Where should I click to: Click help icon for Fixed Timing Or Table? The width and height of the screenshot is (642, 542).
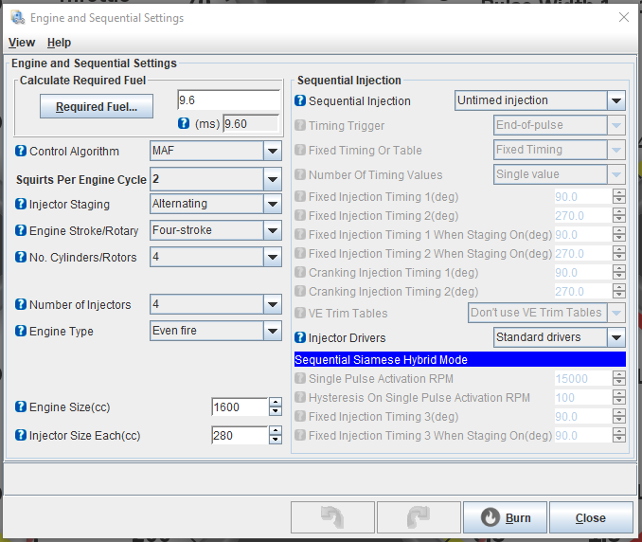point(300,150)
